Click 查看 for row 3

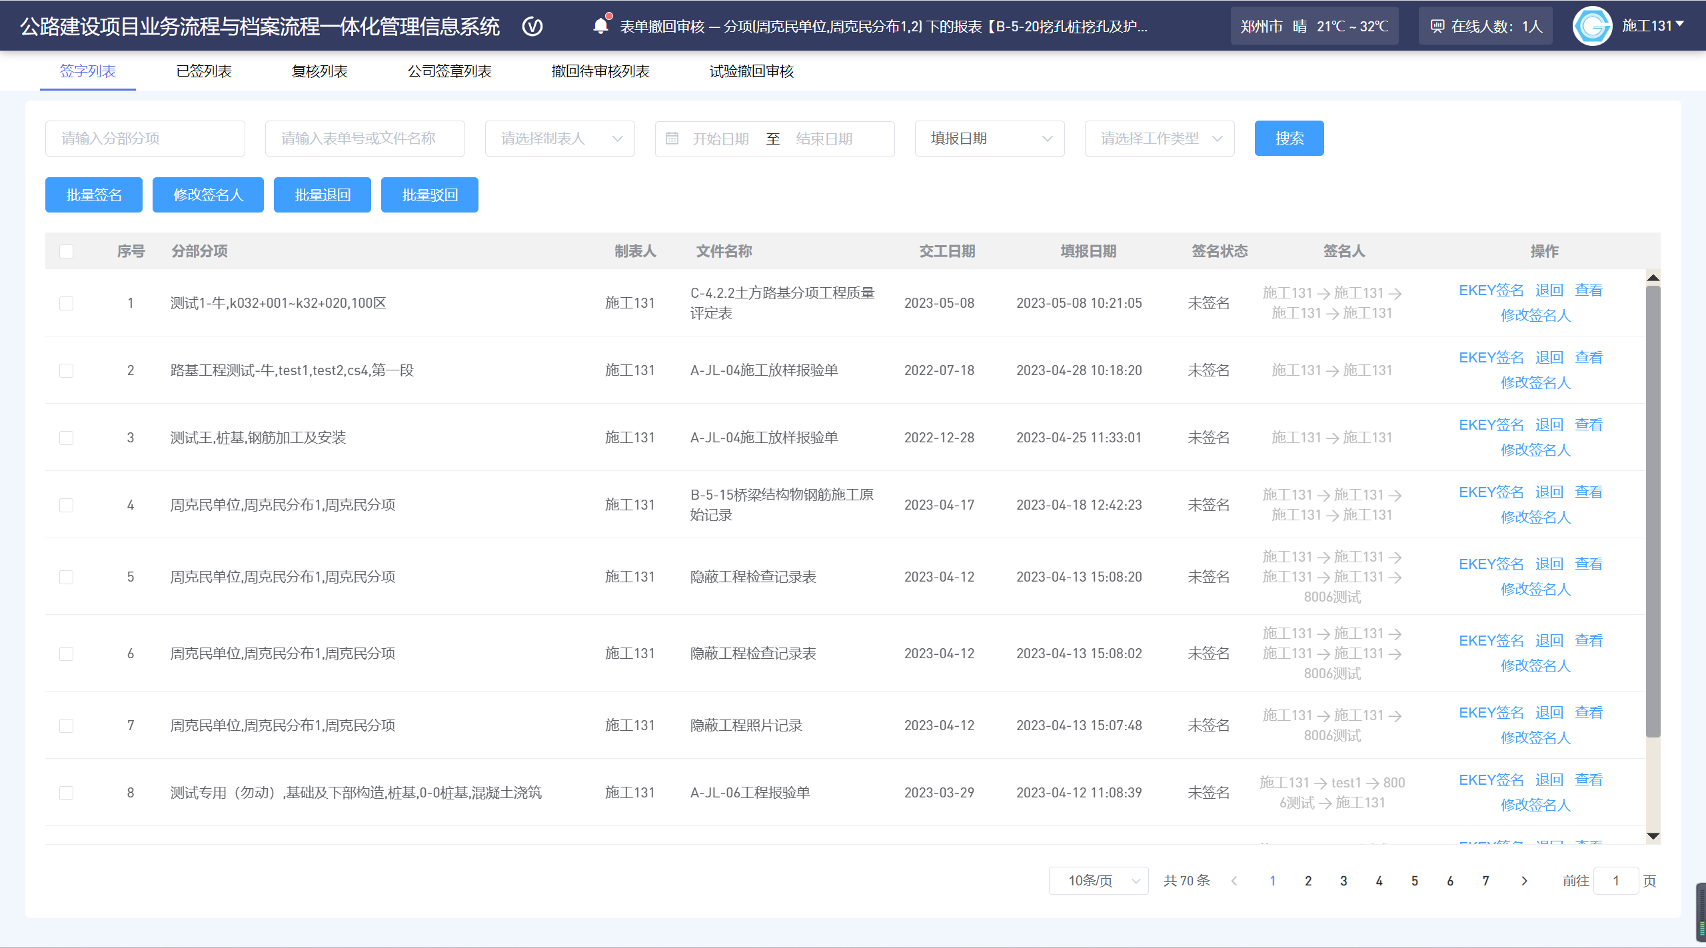(1589, 425)
